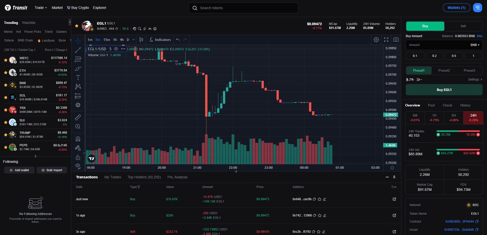Open the emoji sticker tool
487x235 pixels.
(78, 105)
